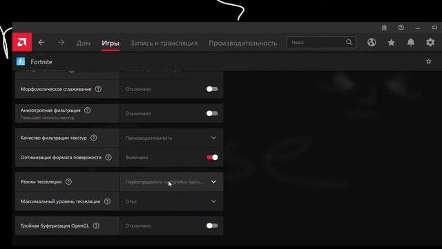Enable Анизотропная фильтрация toggle
This screenshot has width=442, height=249.
tap(212, 113)
